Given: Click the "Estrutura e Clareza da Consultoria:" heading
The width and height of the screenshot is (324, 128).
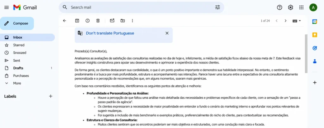Looking at the screenshot, I should coord(112,120).
